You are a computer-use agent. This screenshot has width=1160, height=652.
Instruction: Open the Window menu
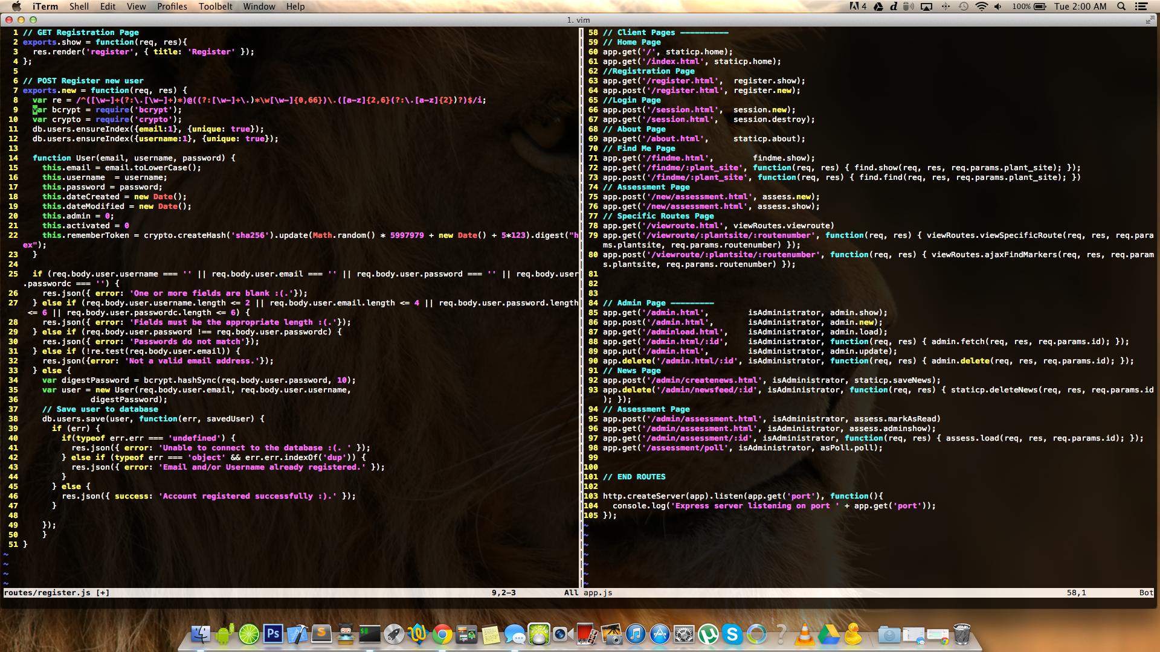point(259,6)
